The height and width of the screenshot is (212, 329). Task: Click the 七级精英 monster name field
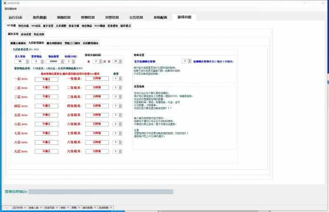pyautogui.click(x=97, y=133)
